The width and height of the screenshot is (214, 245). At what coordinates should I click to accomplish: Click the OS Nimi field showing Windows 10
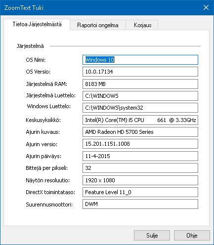click(140, 60)
